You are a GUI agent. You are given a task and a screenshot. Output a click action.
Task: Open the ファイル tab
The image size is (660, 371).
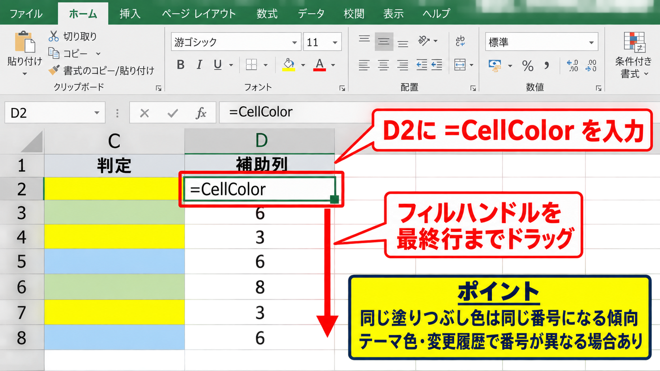26,14
